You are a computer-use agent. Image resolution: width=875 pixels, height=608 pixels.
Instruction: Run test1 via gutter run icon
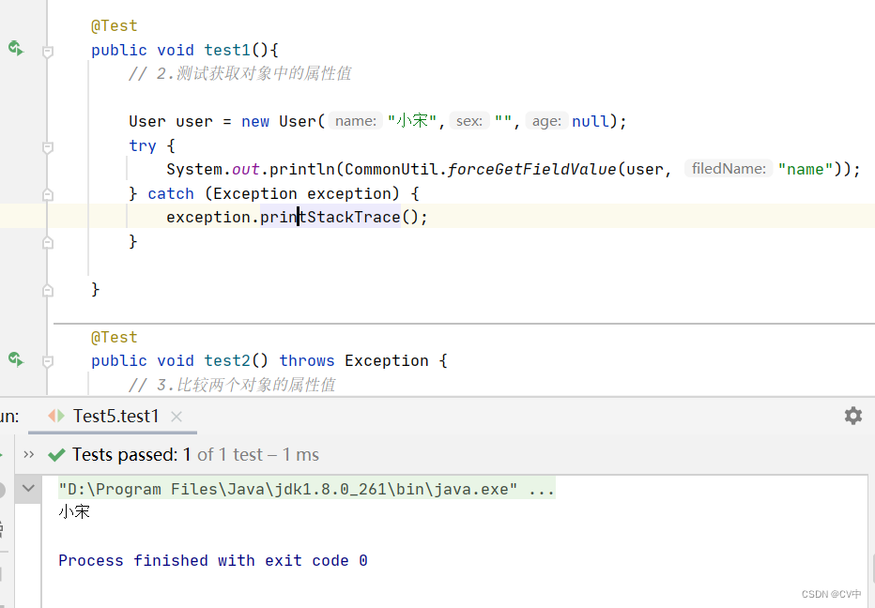[x=16, y=49]
